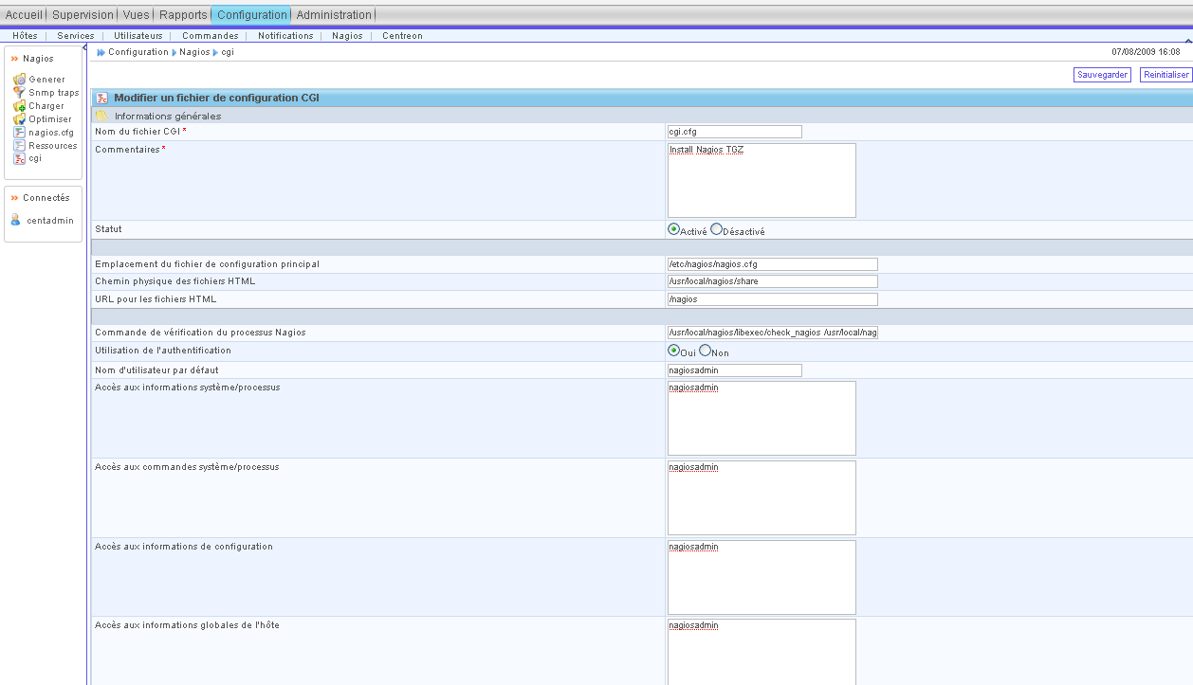
Task: Click the centadmin user icon
Action: click(x=15, y=220)
